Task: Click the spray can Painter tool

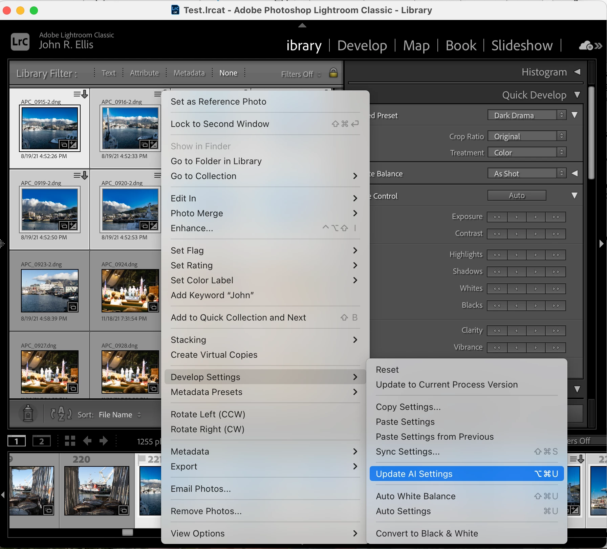Action: [x=28, y=413]
